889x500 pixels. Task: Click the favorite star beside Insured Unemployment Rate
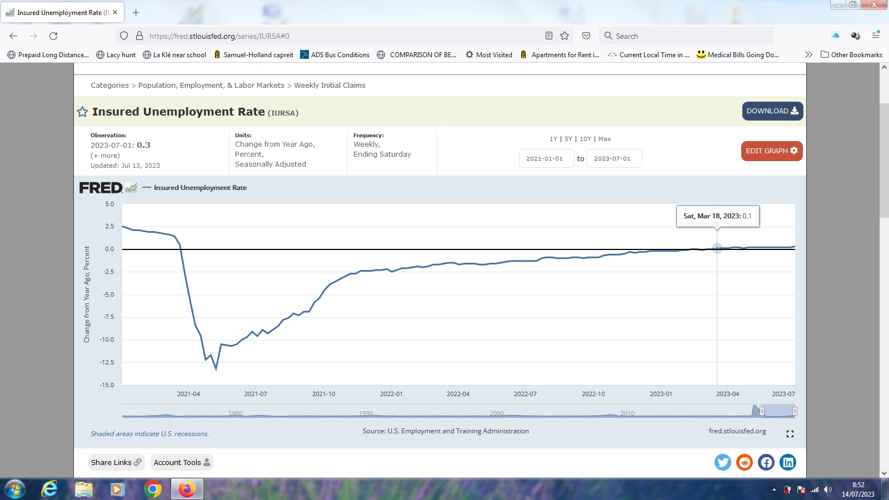coord(82,112)
